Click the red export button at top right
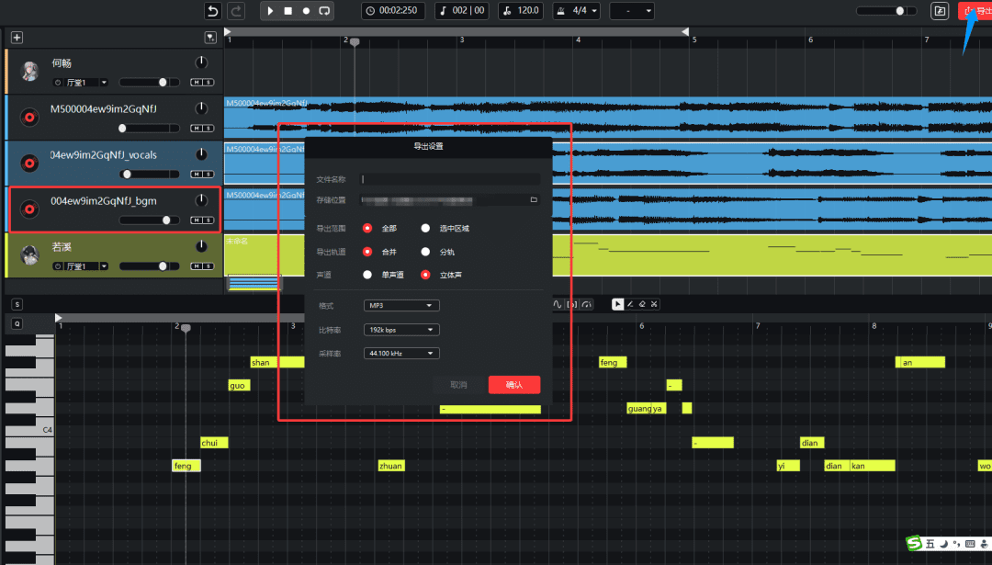The width and height of the screenshot is (992, 565). [975, 11]
